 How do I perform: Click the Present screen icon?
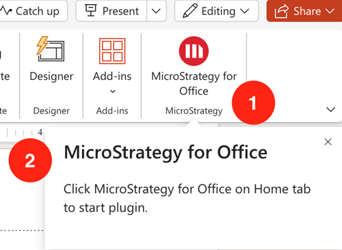pyautogui.click(x=91, y=10)
